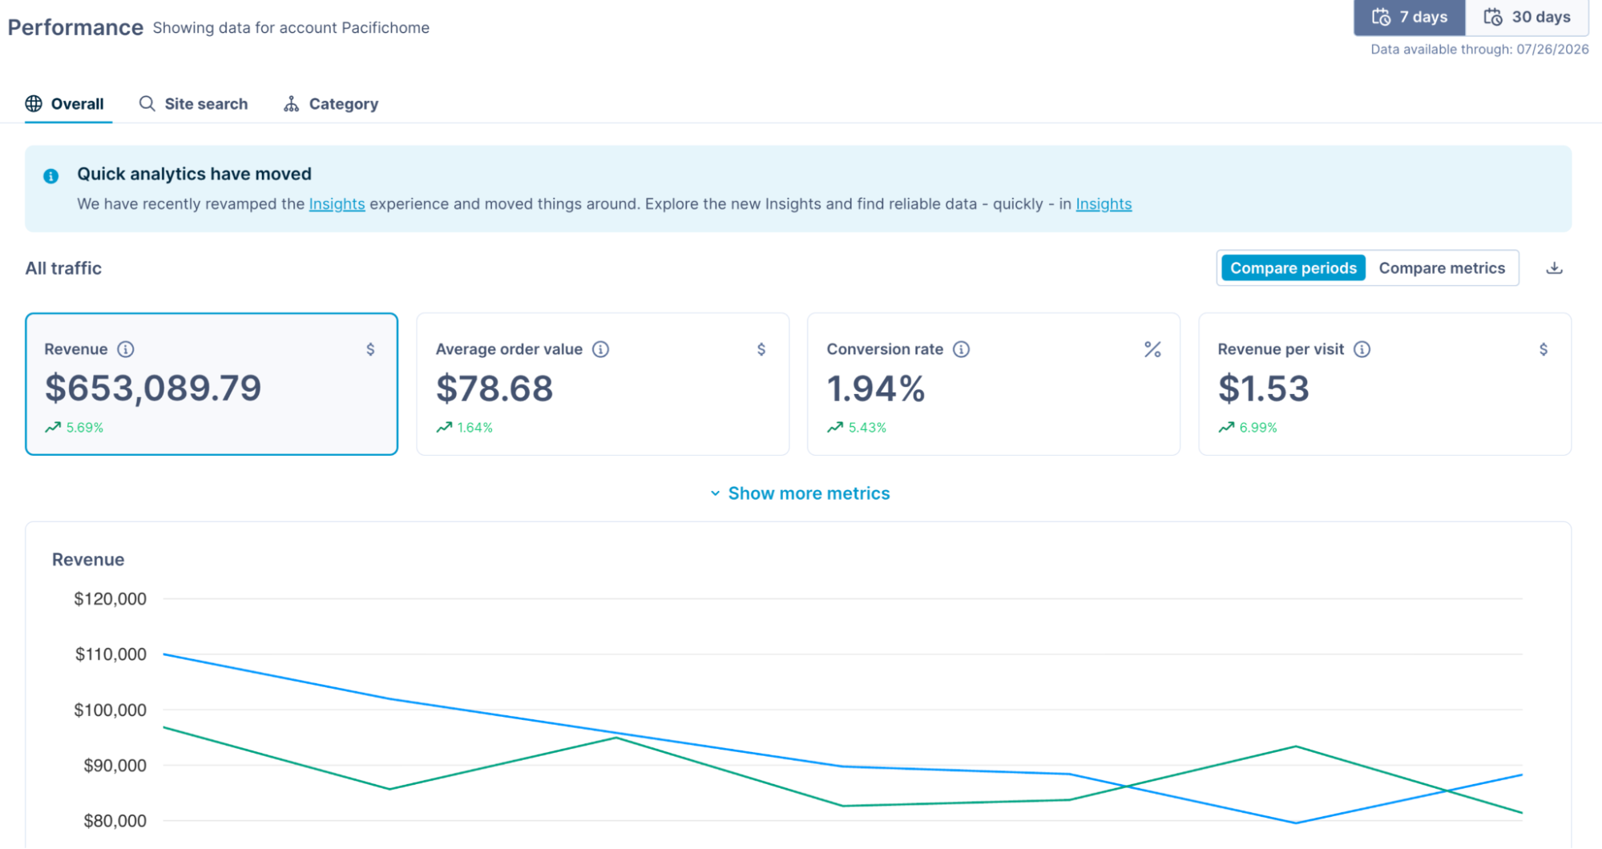1602x849 pixels.
Task: Click the info icon beside Average order value
Action: [x=600, y=349]
